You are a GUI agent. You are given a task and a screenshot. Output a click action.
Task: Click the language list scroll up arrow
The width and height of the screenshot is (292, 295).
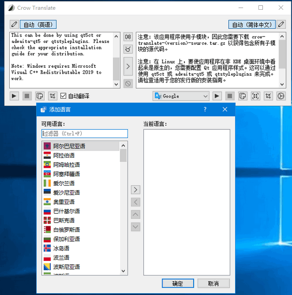[x=124, y=145]
